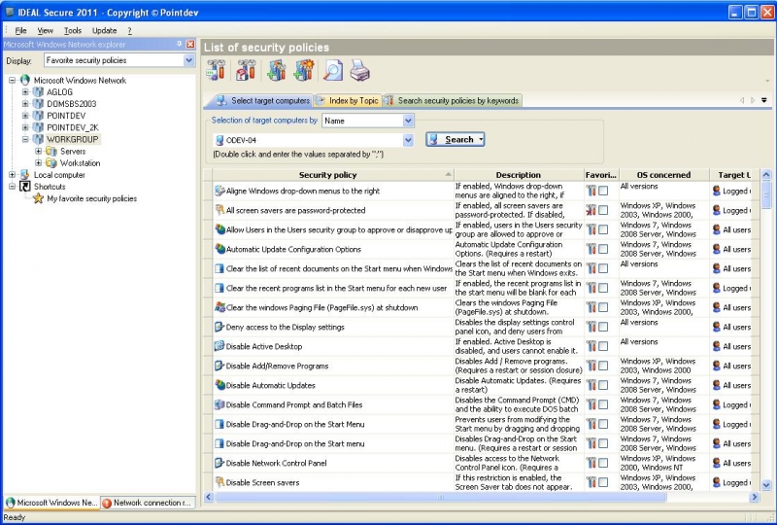
Task: Click the favorite tools icon for All screen savers row
Action: (591, 210)
